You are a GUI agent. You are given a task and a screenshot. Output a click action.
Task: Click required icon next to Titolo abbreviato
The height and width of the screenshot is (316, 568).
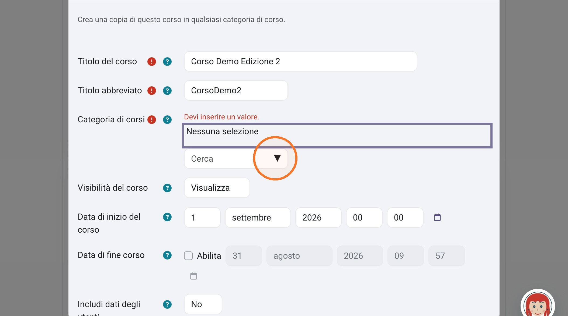point(152,91)
